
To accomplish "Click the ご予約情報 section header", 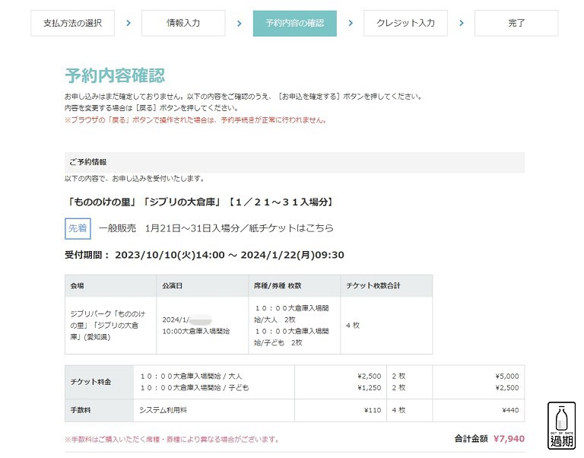I will (x=294, y=162).
